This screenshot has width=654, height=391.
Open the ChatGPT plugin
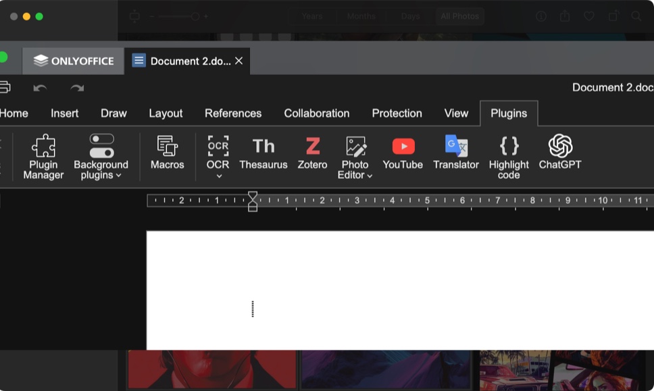pyautogui.click(x=560, y=153)
